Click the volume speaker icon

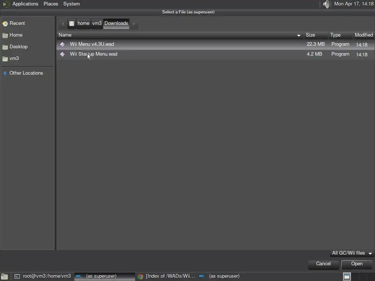[326, 4]
